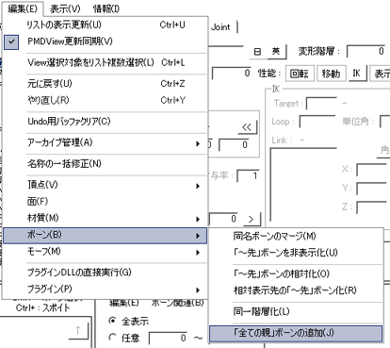The width and height of the screenshot is (390, 348).
Task: Click 面(F) menu entry
Action: pos(106,202)
